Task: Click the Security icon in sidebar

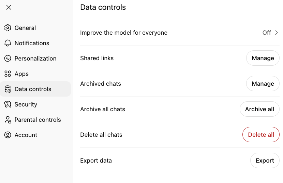Action: [x=8, y=104]
